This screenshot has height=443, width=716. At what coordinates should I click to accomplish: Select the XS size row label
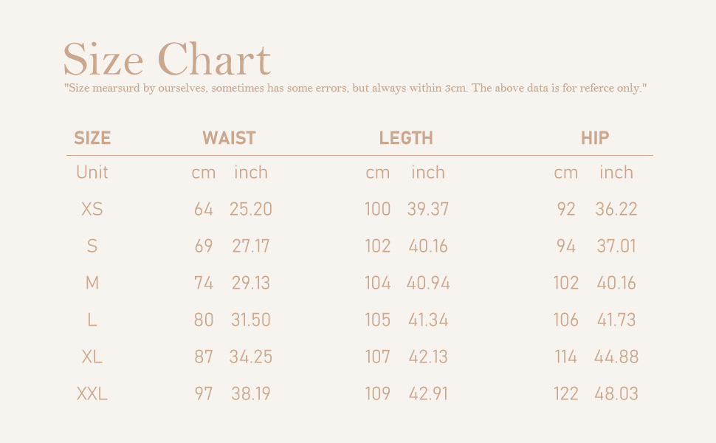[x=92, y=209]
